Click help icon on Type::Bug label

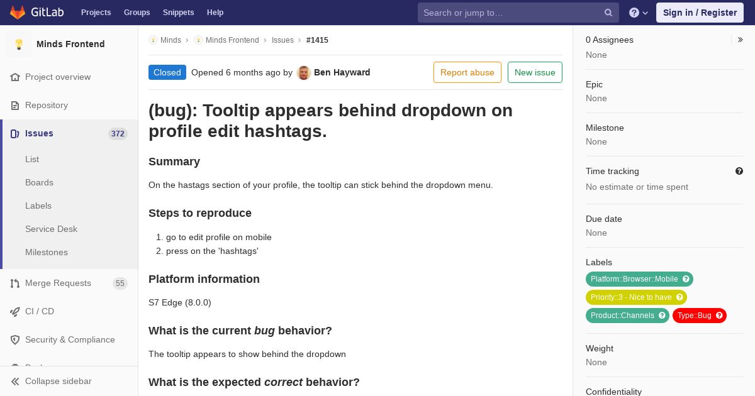pyautogui.click(x=719, y=316)
